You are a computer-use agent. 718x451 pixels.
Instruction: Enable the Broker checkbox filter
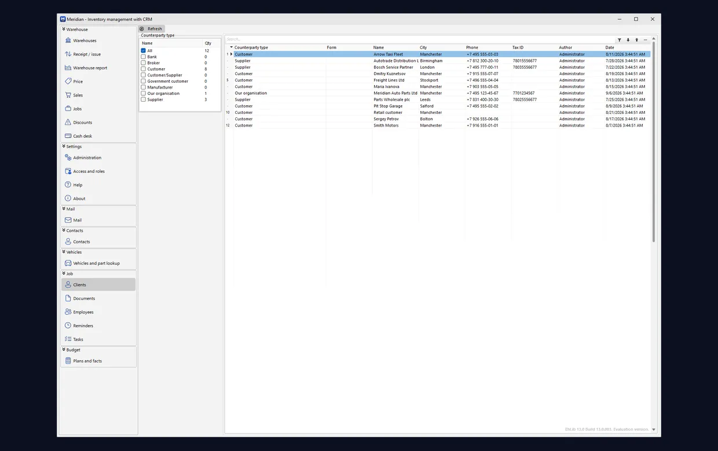(x=144, y=63)
